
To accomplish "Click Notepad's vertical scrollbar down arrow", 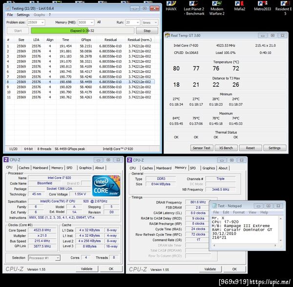I will pos(280,240).
